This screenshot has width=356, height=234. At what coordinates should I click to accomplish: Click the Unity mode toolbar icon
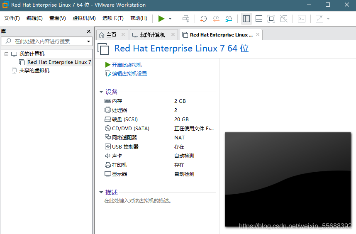pyautogui.click(x=284, y=19)
